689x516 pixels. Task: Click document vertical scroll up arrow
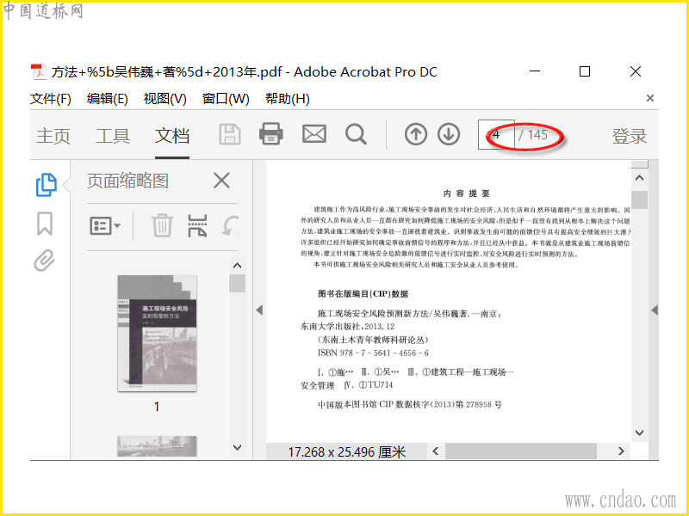point(639,178)
